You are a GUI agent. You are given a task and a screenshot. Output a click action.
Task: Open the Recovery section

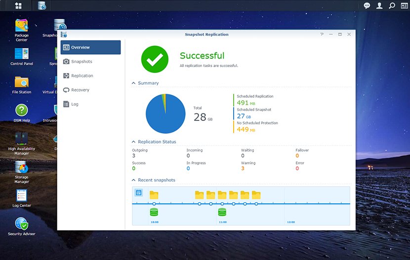90,90
